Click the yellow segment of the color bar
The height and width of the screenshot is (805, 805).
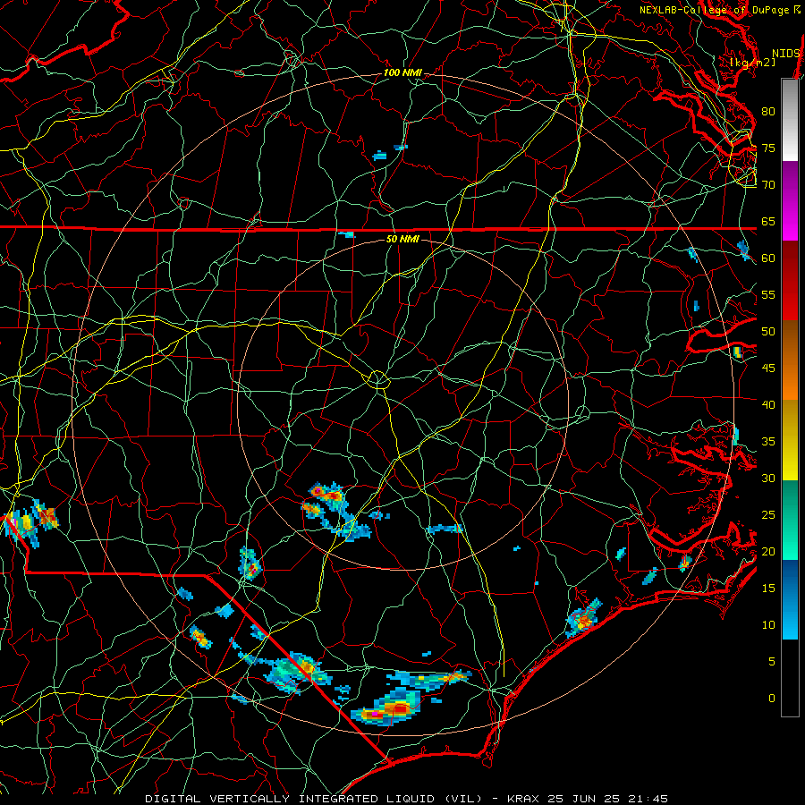(790, 440)
